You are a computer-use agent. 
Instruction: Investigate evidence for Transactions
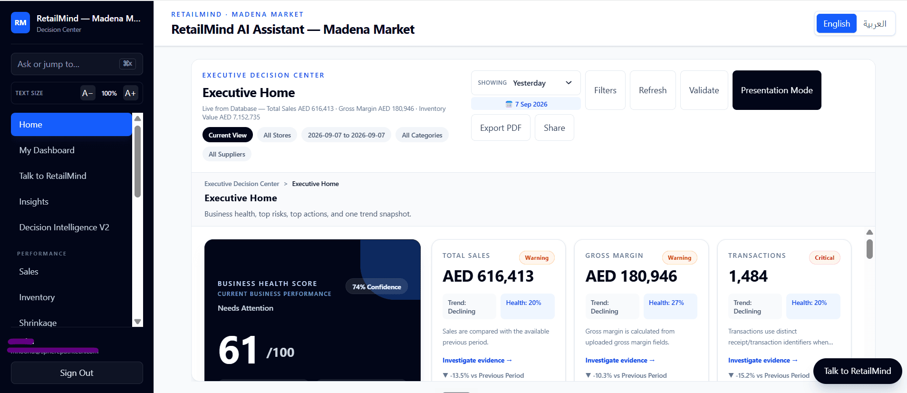click(x=763, y=361)
